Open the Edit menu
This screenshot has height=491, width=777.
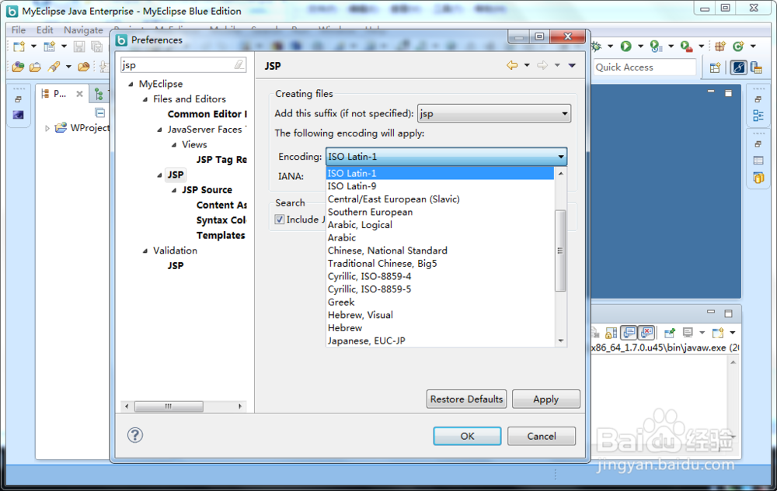[x=44, y=29]
